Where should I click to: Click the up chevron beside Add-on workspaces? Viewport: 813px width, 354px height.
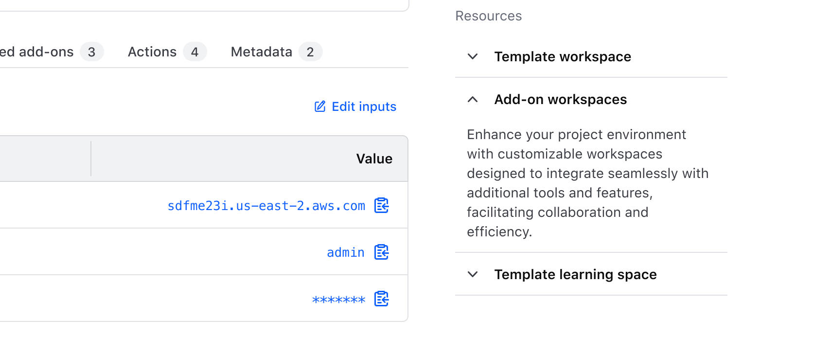click(x=473, y=99)
